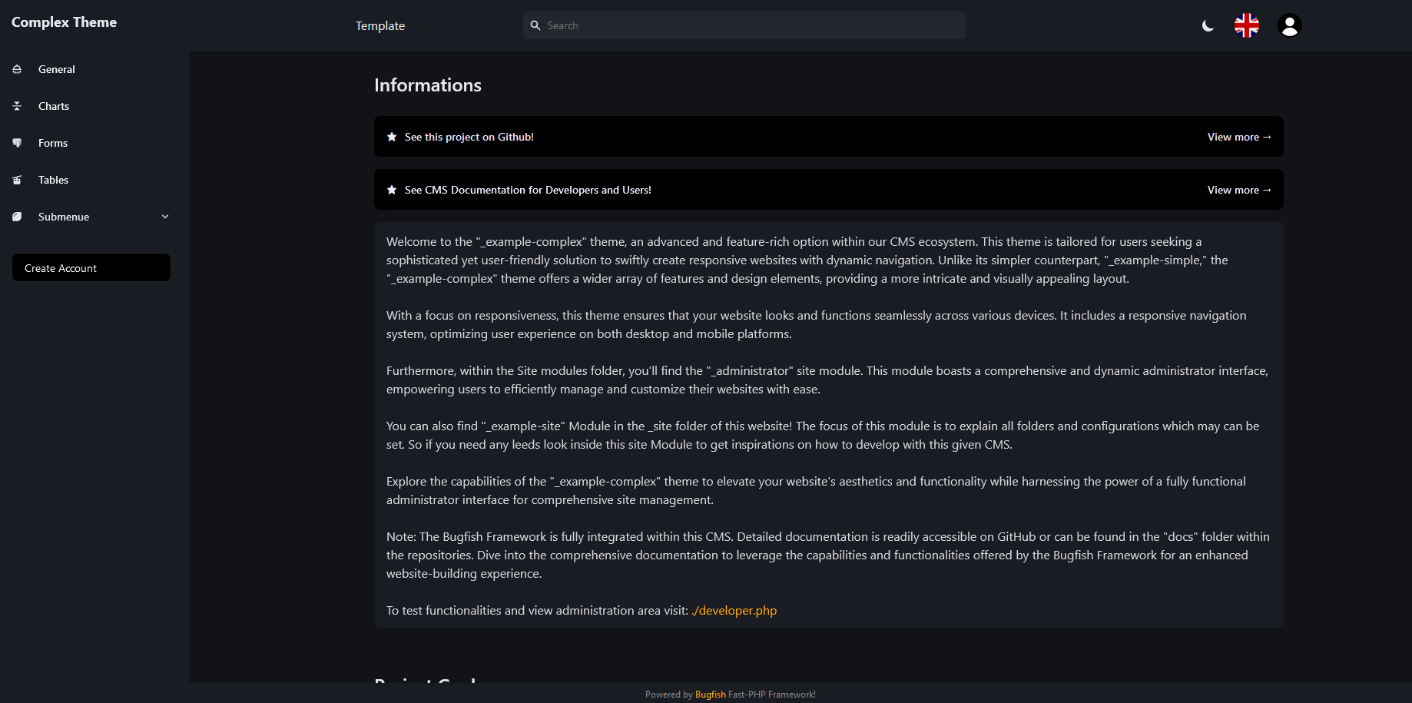1412x703 pixels.
Task: Click the star icon beside Github banner
Action: pyautogui.click(x=392, y=137)
